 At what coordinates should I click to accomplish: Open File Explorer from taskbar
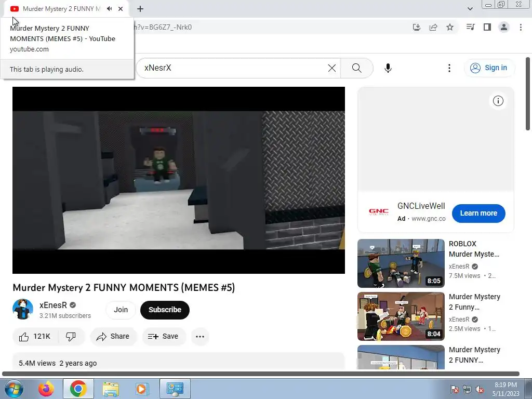(x=111, y=389)
